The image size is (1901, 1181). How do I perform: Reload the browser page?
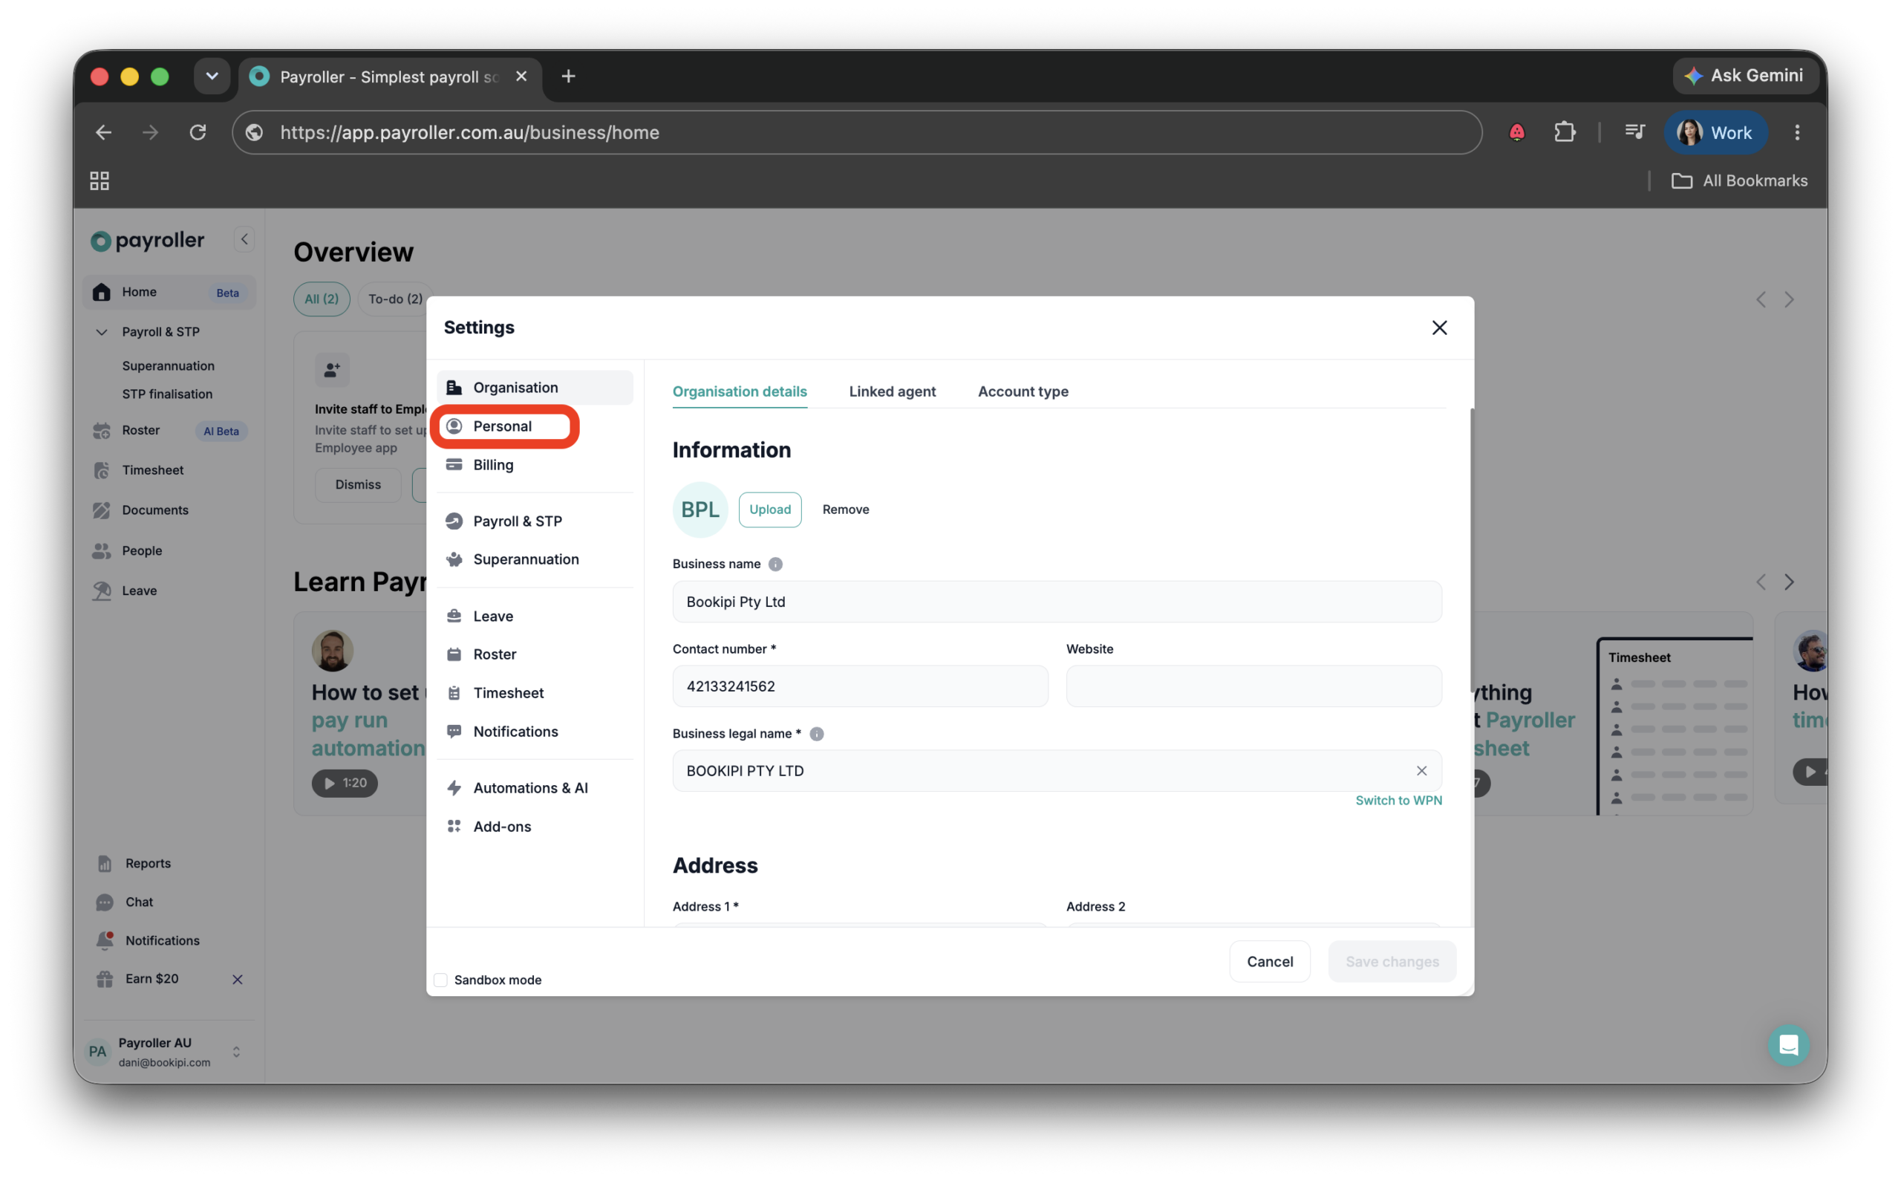198,132
